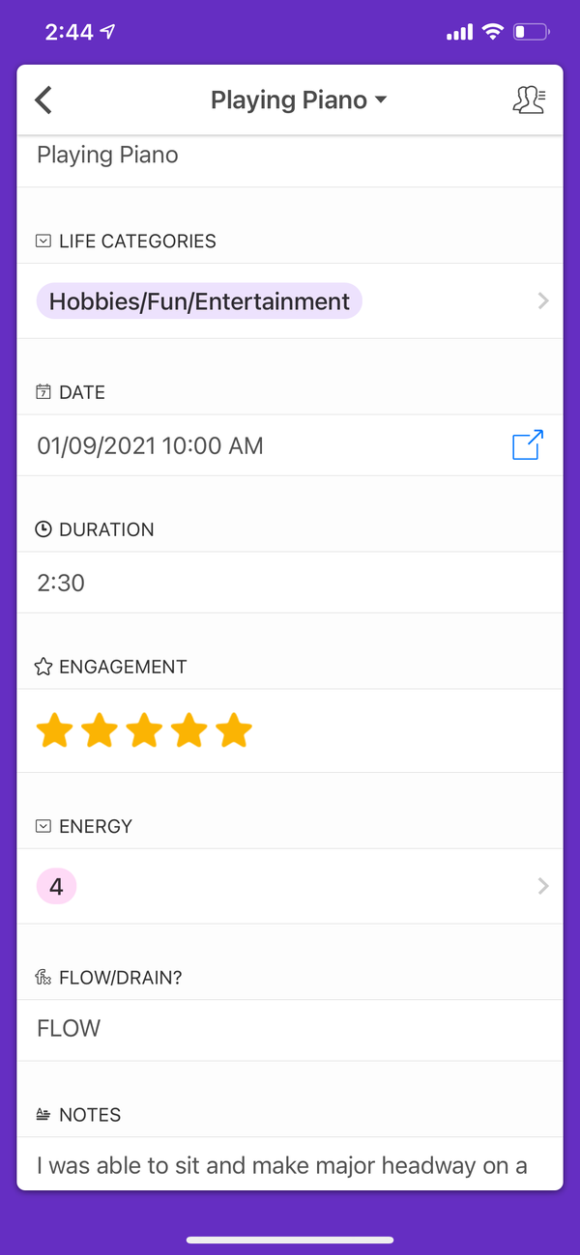The height and width of the screenshot is (1255, 580).
Task: Select the fifth engagement star
Action: pyautogui.click(x=234, y=730)
